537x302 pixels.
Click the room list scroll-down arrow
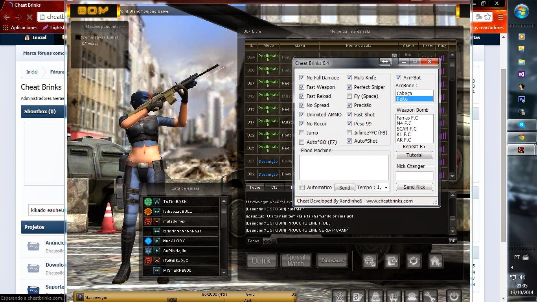[x=452, y=176]
